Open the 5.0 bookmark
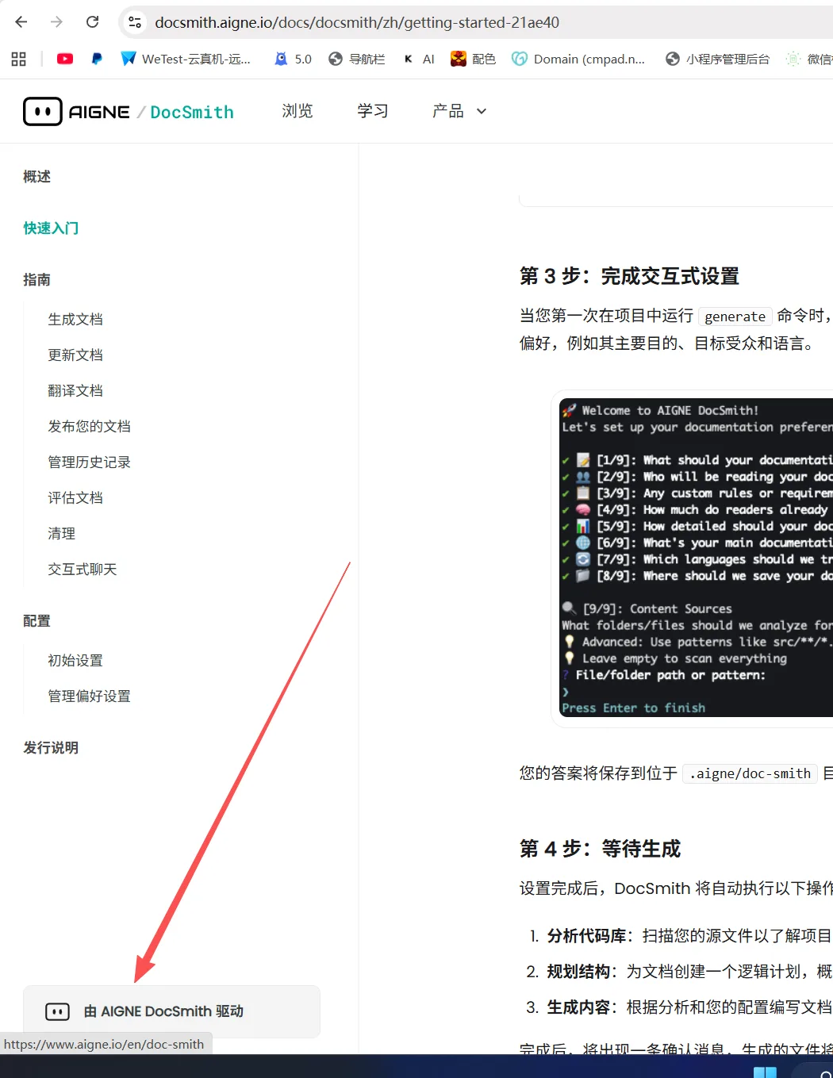The width and height of the screenshot is (833, 1078). pos(293,59)
